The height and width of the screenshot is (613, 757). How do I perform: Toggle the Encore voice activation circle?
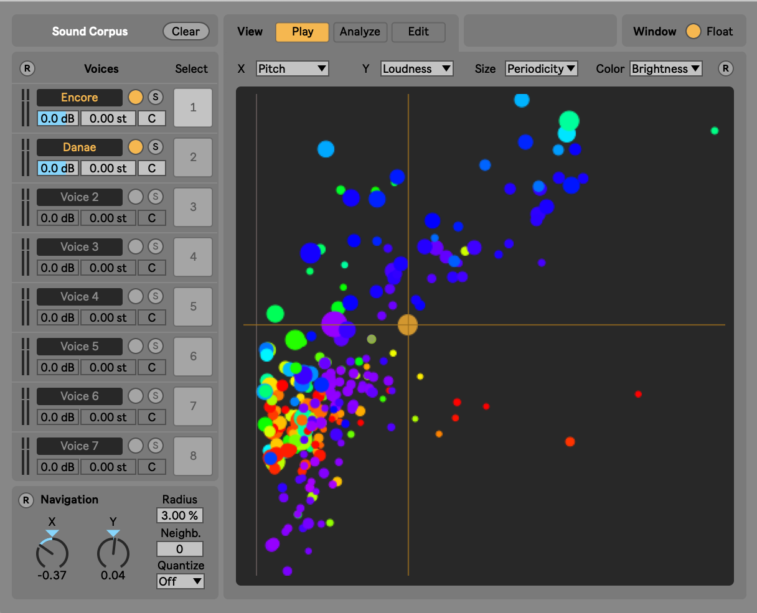coord(136,97)
